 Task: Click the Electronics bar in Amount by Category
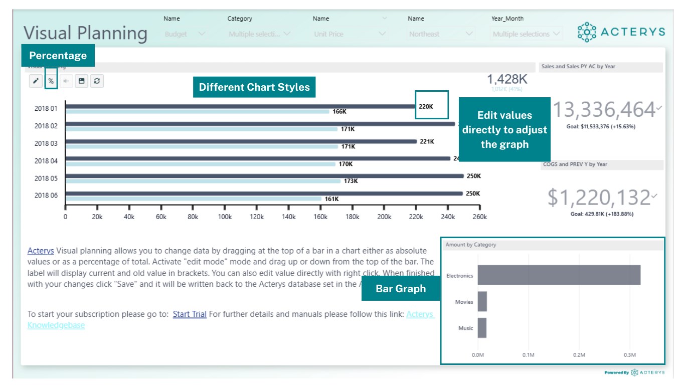(559, 275)
